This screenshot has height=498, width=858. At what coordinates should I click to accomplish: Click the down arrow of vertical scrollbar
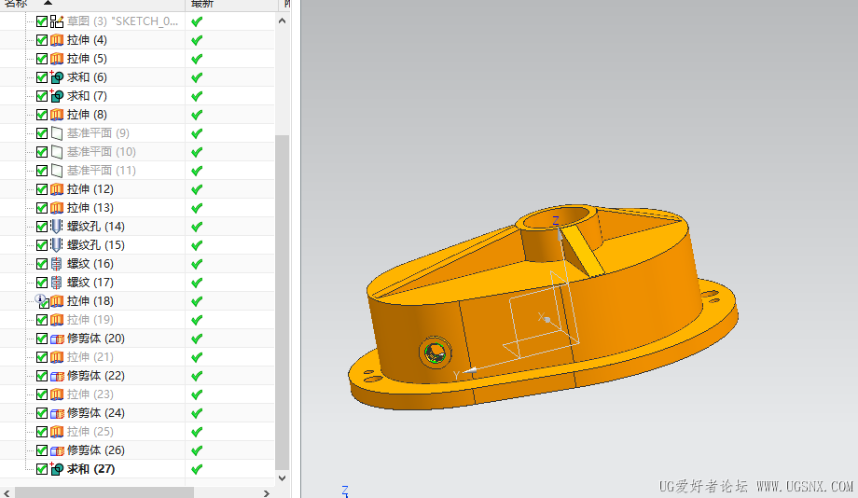pyautogui.click(x=282, y=477)
